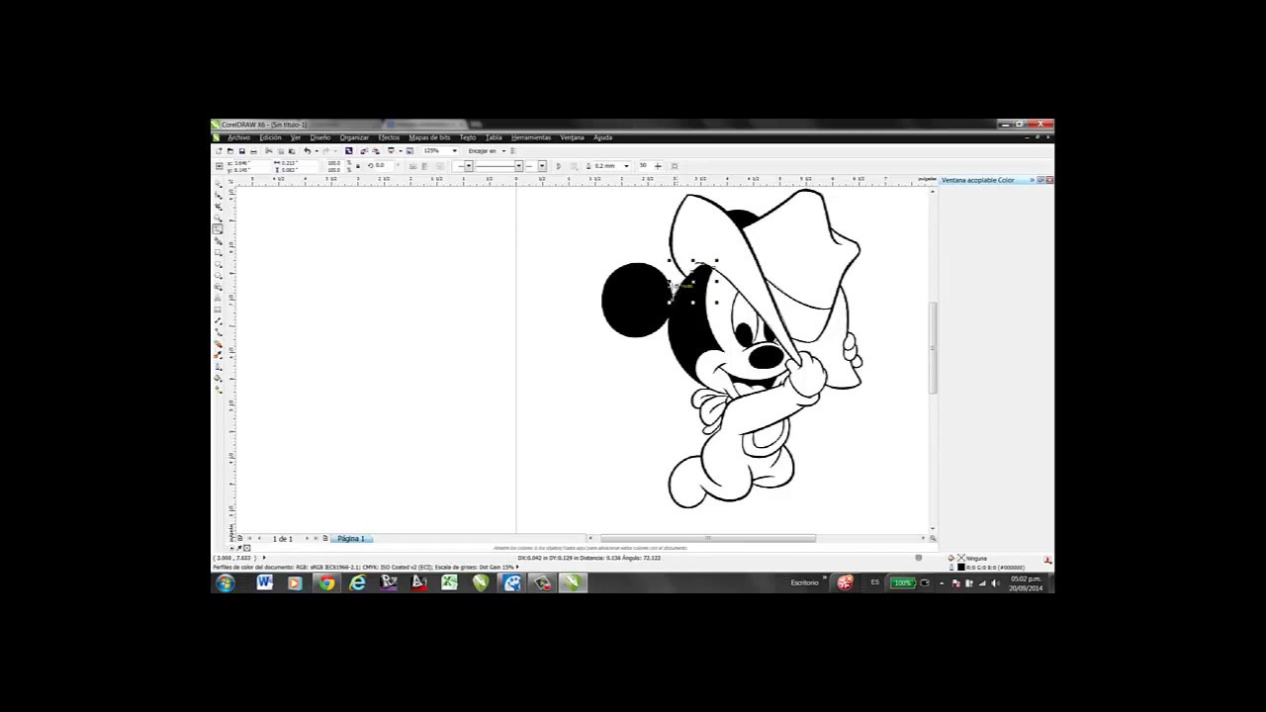
Task: Select the Rectangle tool
Action: point(219,251)
